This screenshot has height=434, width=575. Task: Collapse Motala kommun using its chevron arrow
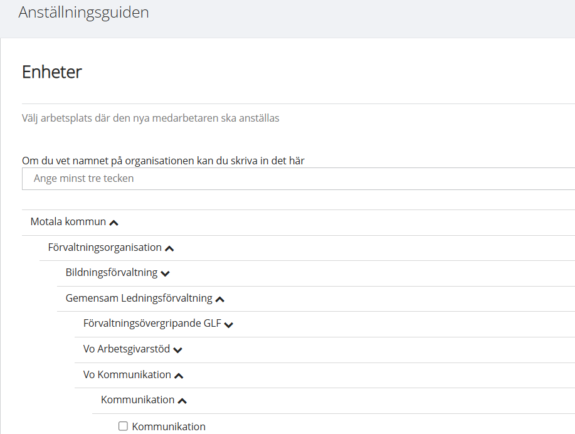tap(113, 223)
